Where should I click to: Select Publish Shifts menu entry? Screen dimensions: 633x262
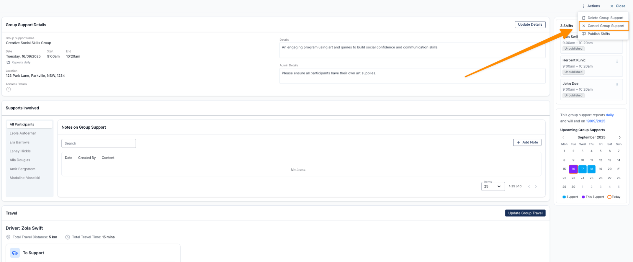click(598, 34)
